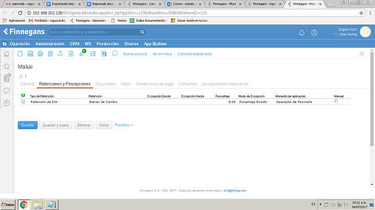Bookmark this page with the star icon
The image size is (375, 210).
[361, 13]
